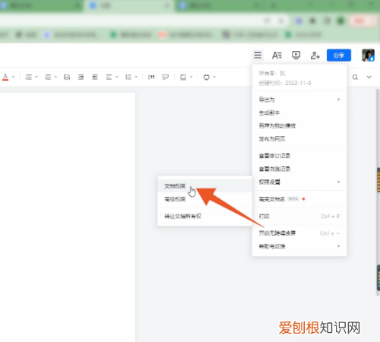
Task: Click the decrease indent icon
Action: click(81, 77)
